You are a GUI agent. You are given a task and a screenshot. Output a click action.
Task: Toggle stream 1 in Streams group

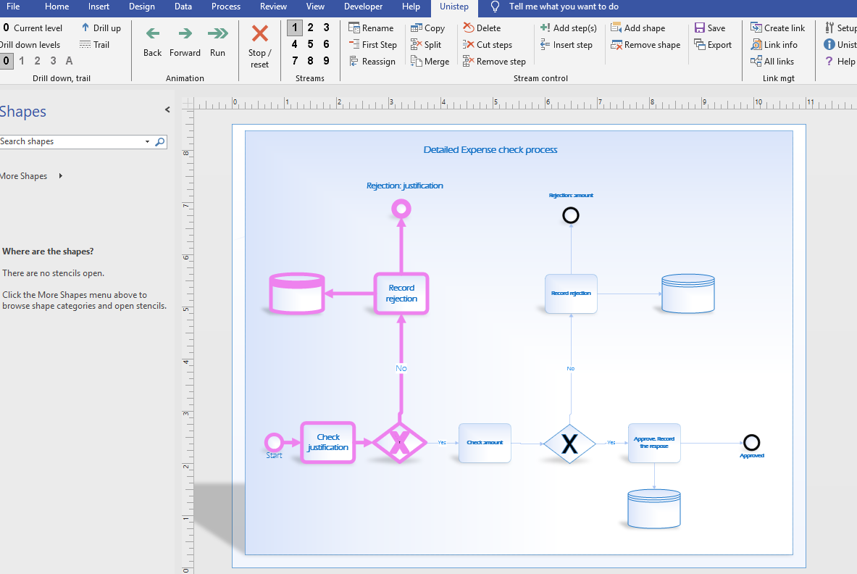pyautogui.click(x=294, y=28)
